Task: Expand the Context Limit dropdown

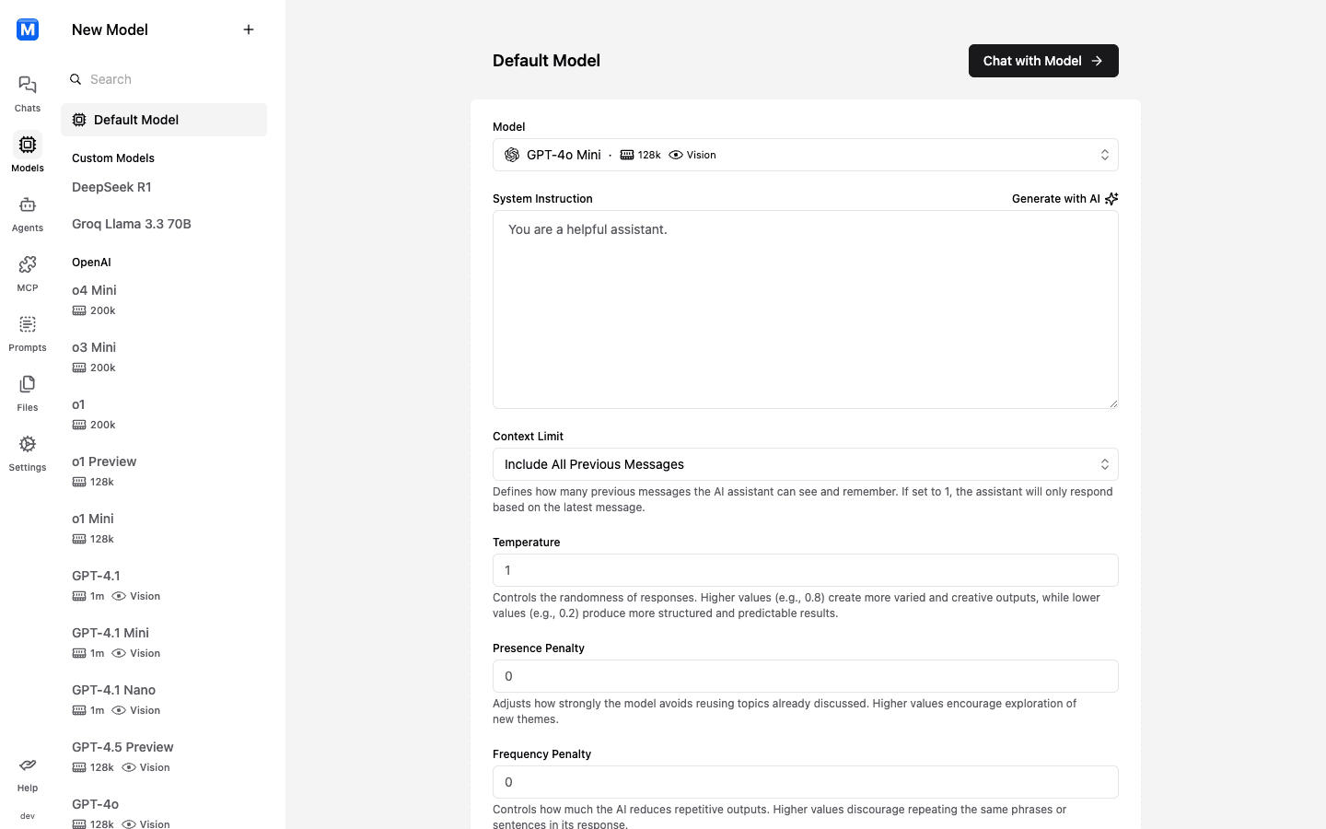Action: [x=806, y=464]
